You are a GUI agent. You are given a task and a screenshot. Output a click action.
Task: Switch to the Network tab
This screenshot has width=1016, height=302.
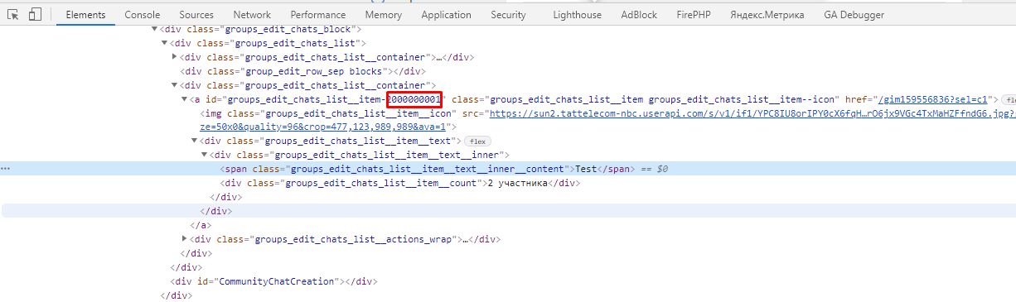pyautogui.click(x=252, y=15)
